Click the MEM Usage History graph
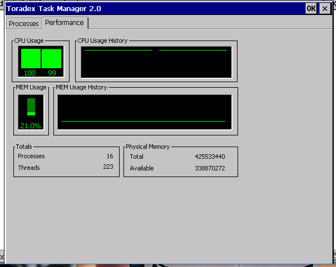This screenshot has height=267, width=336. (x=145, y=112)
